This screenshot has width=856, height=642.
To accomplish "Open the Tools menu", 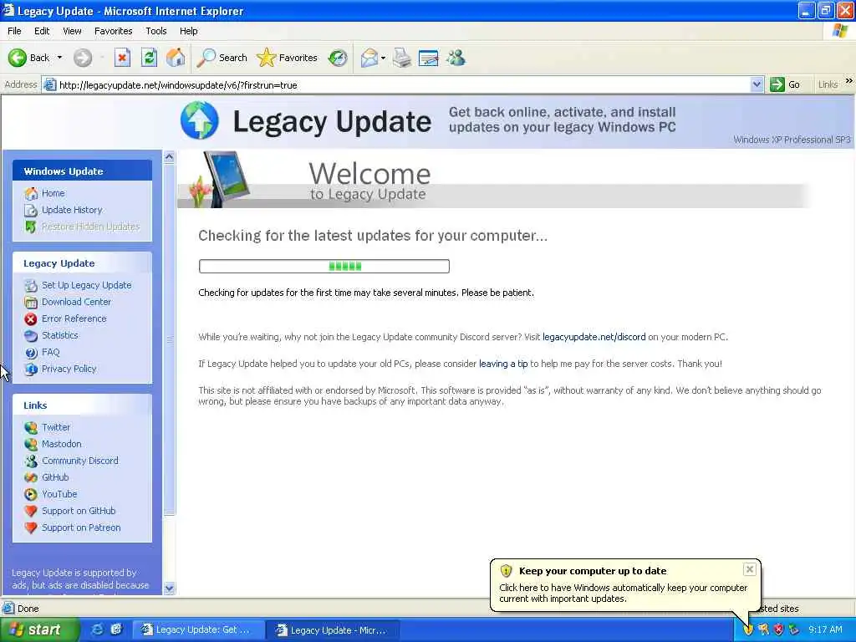I will click(156, 31).
